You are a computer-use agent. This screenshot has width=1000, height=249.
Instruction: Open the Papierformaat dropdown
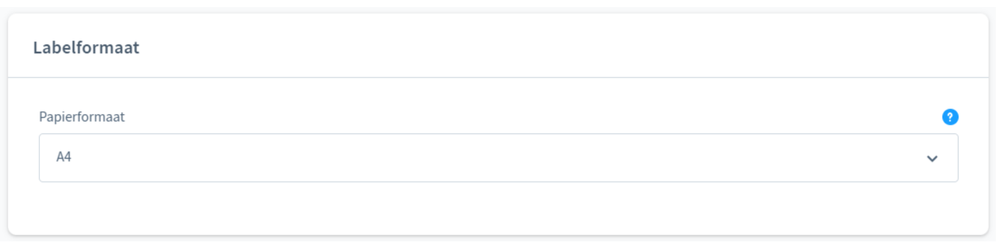pos(498,158)
